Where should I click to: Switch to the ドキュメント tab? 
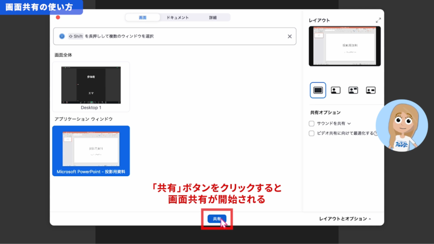coord(178,17)
